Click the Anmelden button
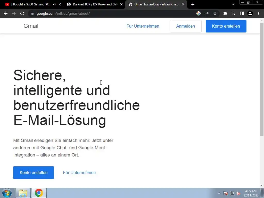This screenshot has width=264, height=198. 186,26
